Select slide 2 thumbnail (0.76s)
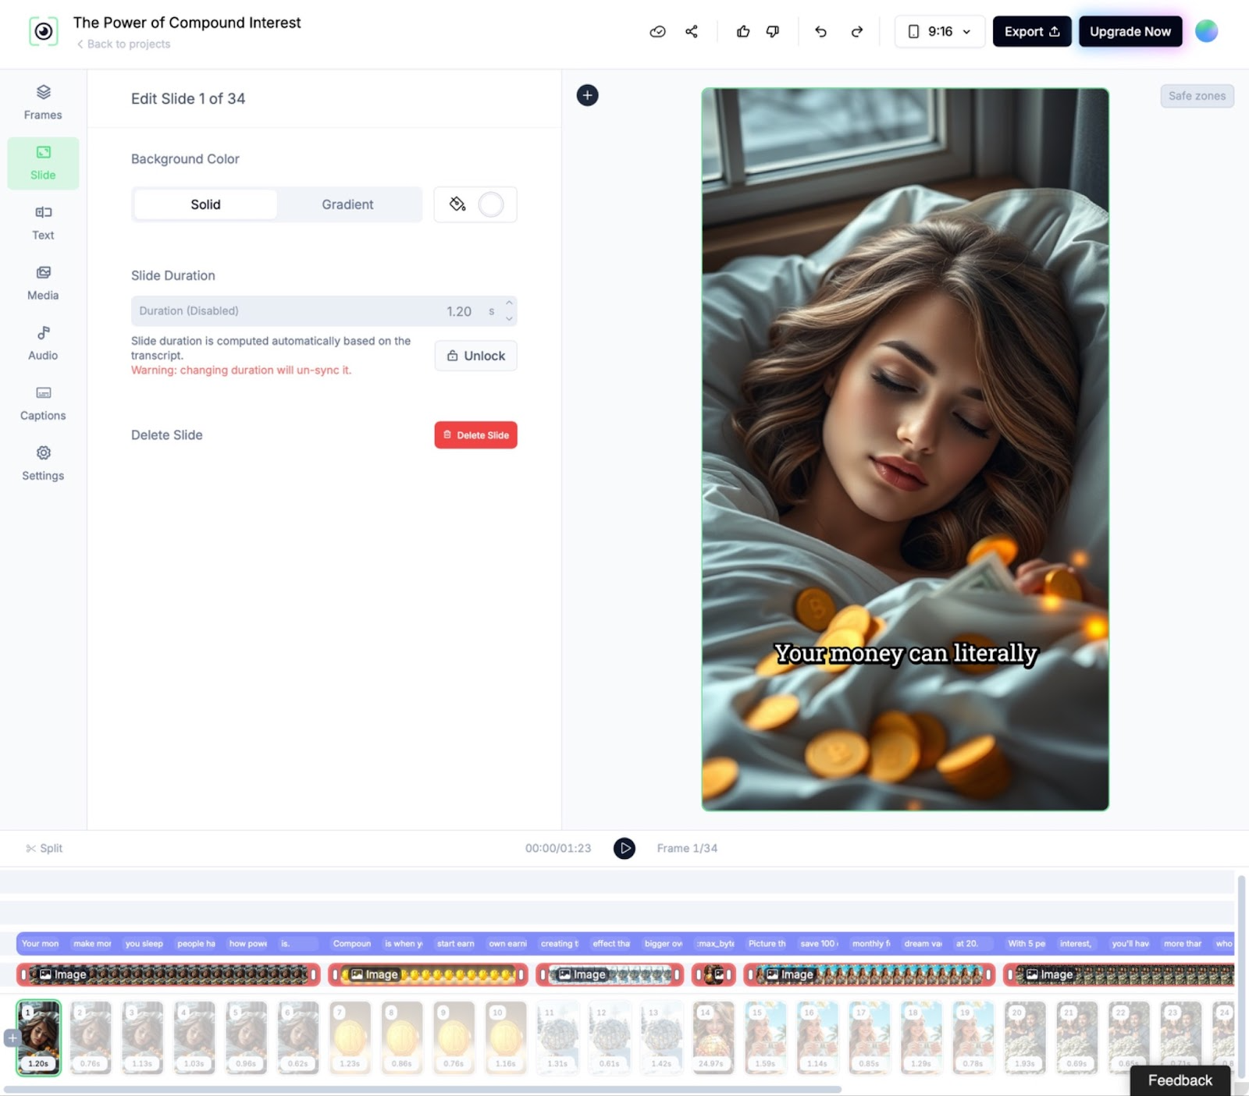The height and width of the screenshot is (1096, 1249). tap(91, 1037)
